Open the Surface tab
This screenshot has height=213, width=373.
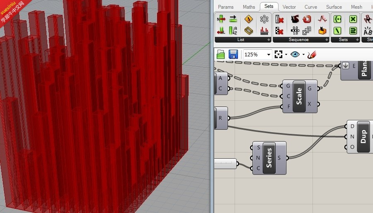(x=334, y=7)
